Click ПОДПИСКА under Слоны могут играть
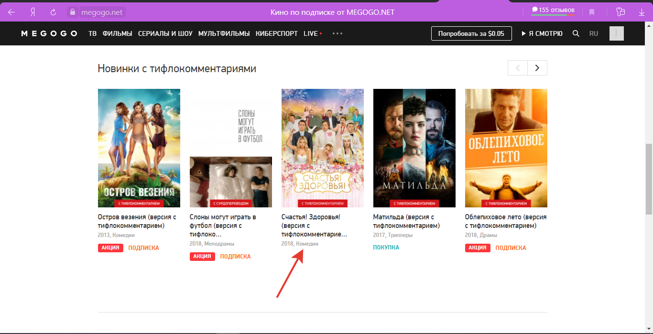653x334 pixels. (235, 257)
